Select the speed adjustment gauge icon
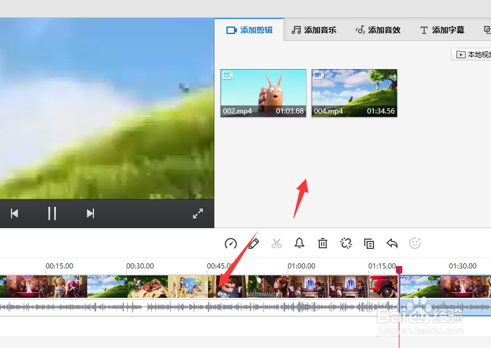Viewport: 491px width, 348px height. 231,243
